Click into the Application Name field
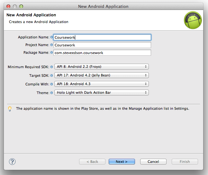This screenshot has height=175, width=208. 102,37
